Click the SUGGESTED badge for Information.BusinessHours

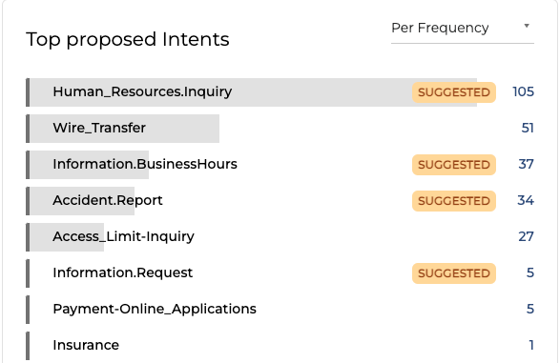coord(454,165)
